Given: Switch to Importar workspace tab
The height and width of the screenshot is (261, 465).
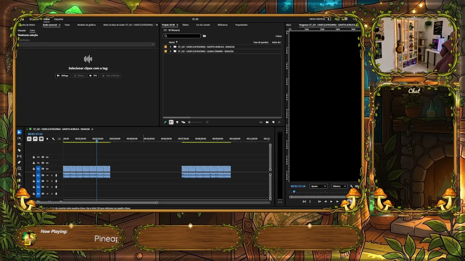Looking at the screenshot, I should [x=34, y=19].
